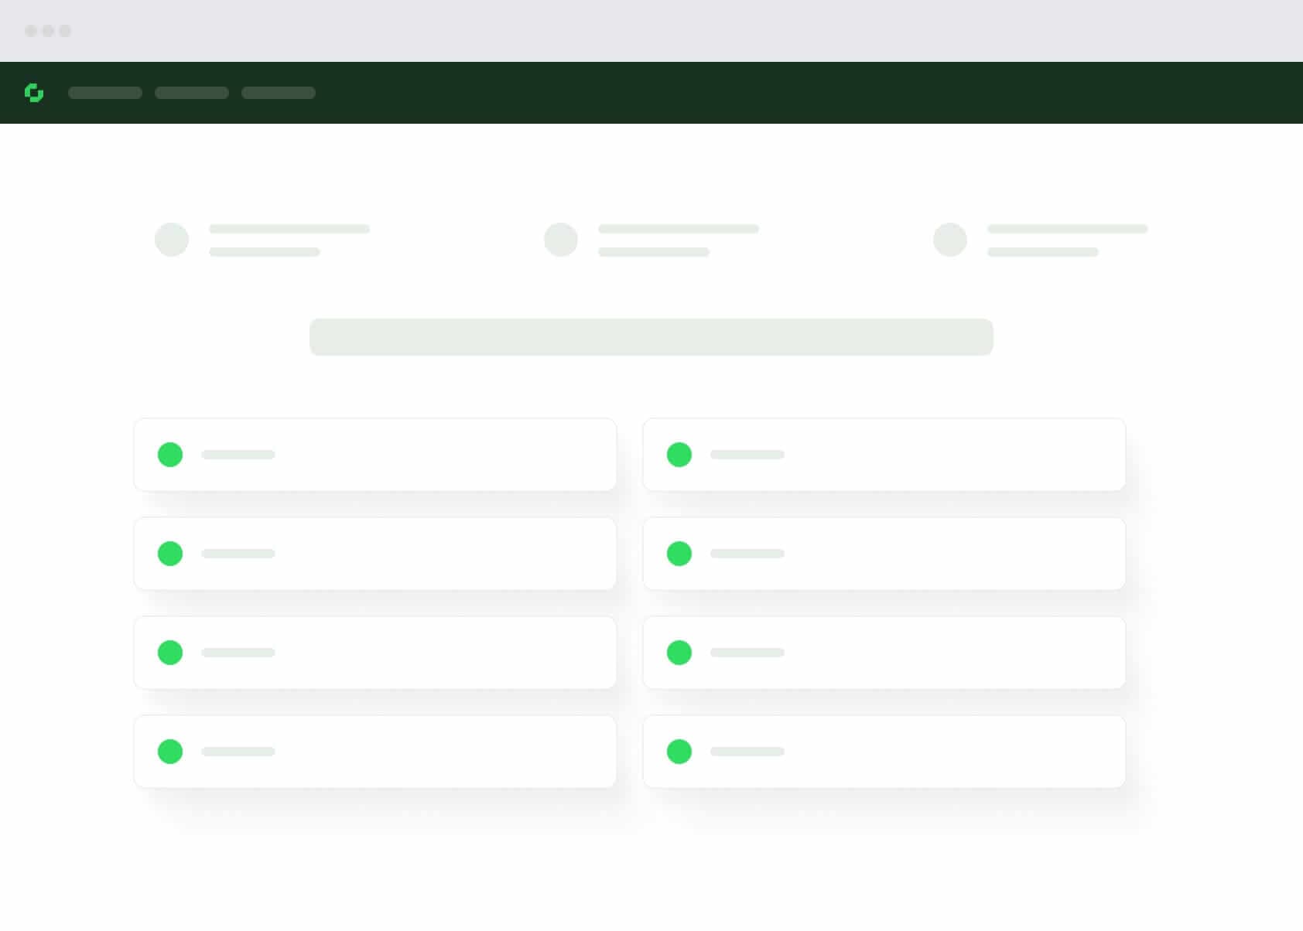Select the third navbar menu item

279,93
